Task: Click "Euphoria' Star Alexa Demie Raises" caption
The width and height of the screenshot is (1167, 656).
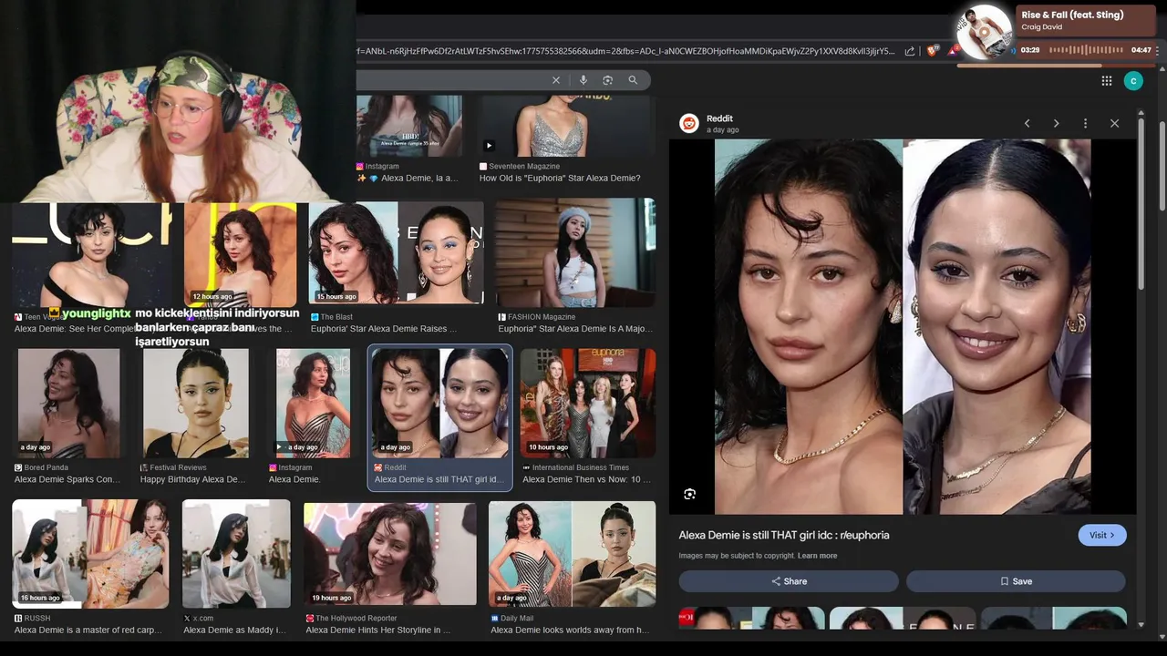Action: click(x=383, y=329)
